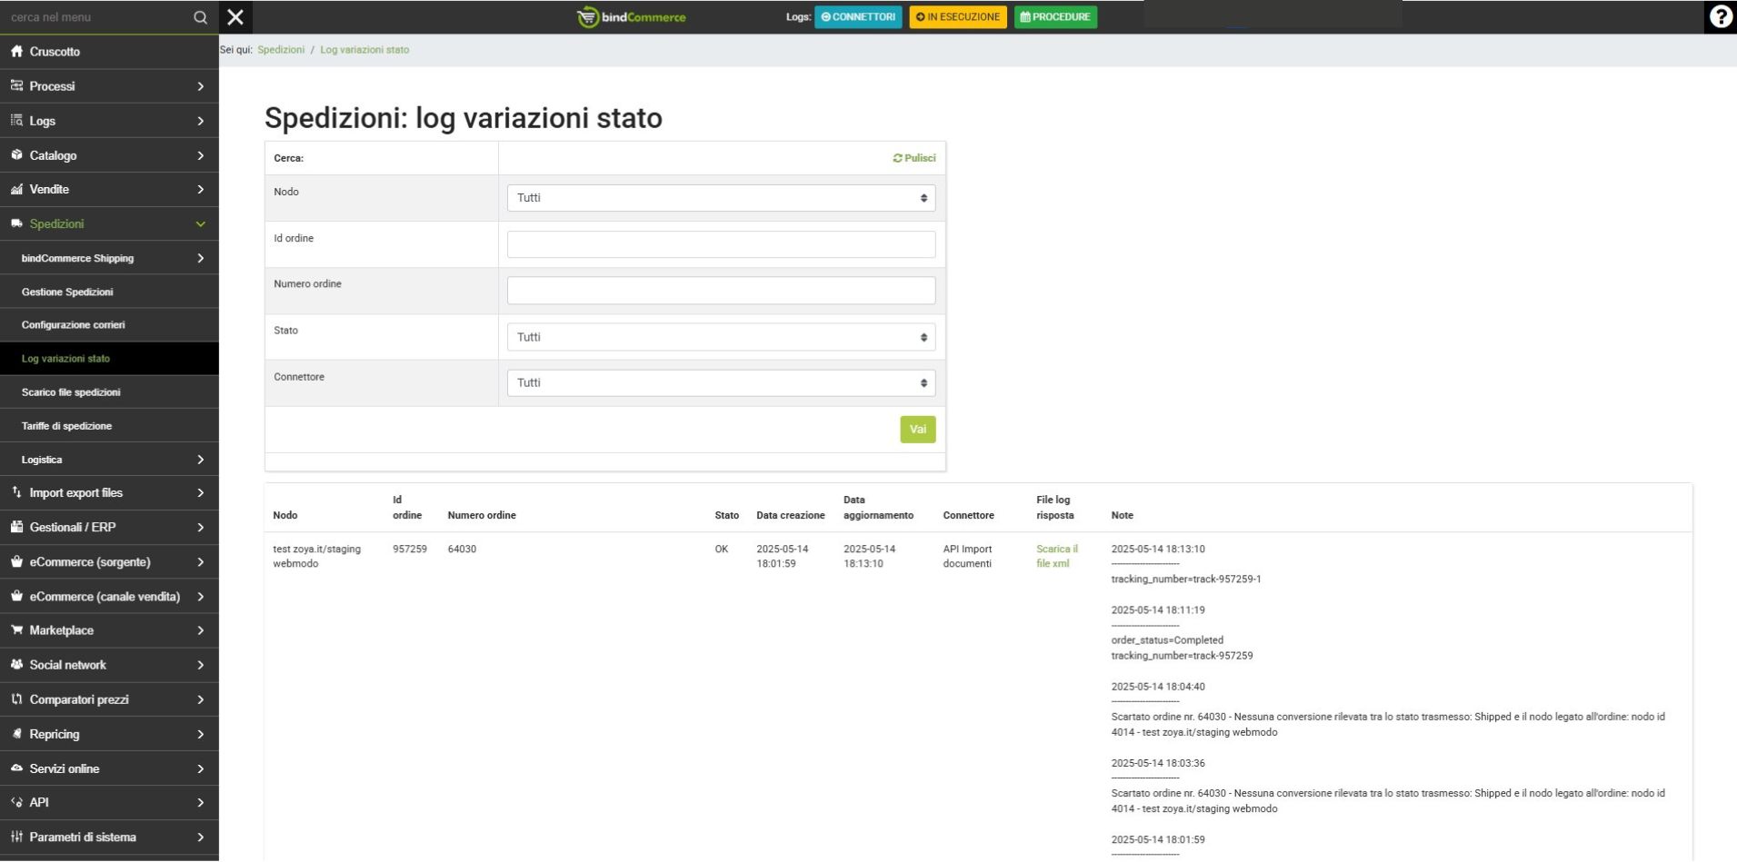Click the Marketplace cart icon in sidebar
This screenshot has width=1737, height=862.
[x=16, y=630]
